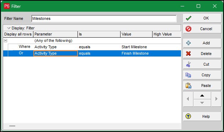Click the Paste button label
The image size is (224, 132).
(206, 86)
